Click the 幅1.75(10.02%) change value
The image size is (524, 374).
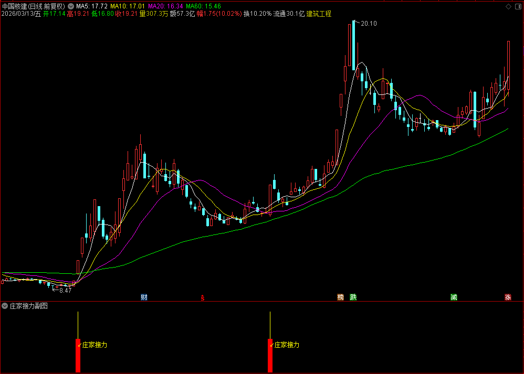pyautogui.click(x=219, y=14)
